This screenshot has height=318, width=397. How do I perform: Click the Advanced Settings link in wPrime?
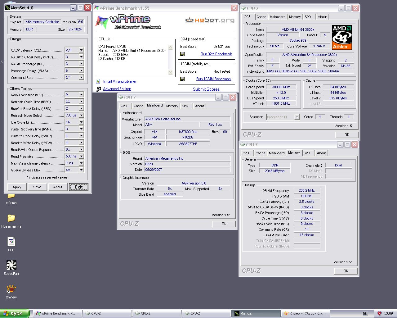(x=117, y=89)
